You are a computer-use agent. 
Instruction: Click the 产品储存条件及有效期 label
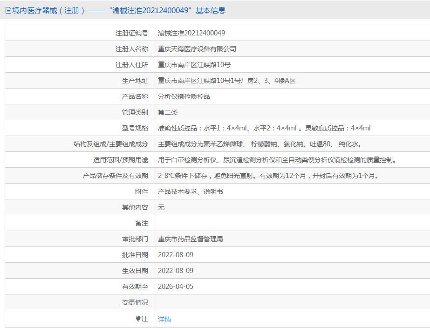116,176
